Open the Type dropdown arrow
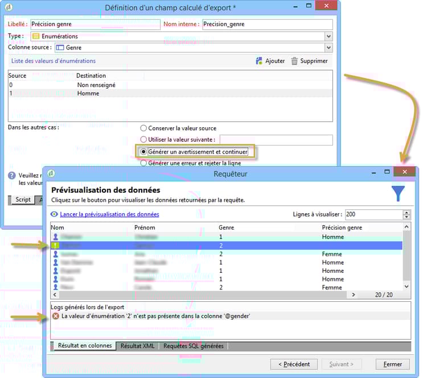 tap(329, 36)
